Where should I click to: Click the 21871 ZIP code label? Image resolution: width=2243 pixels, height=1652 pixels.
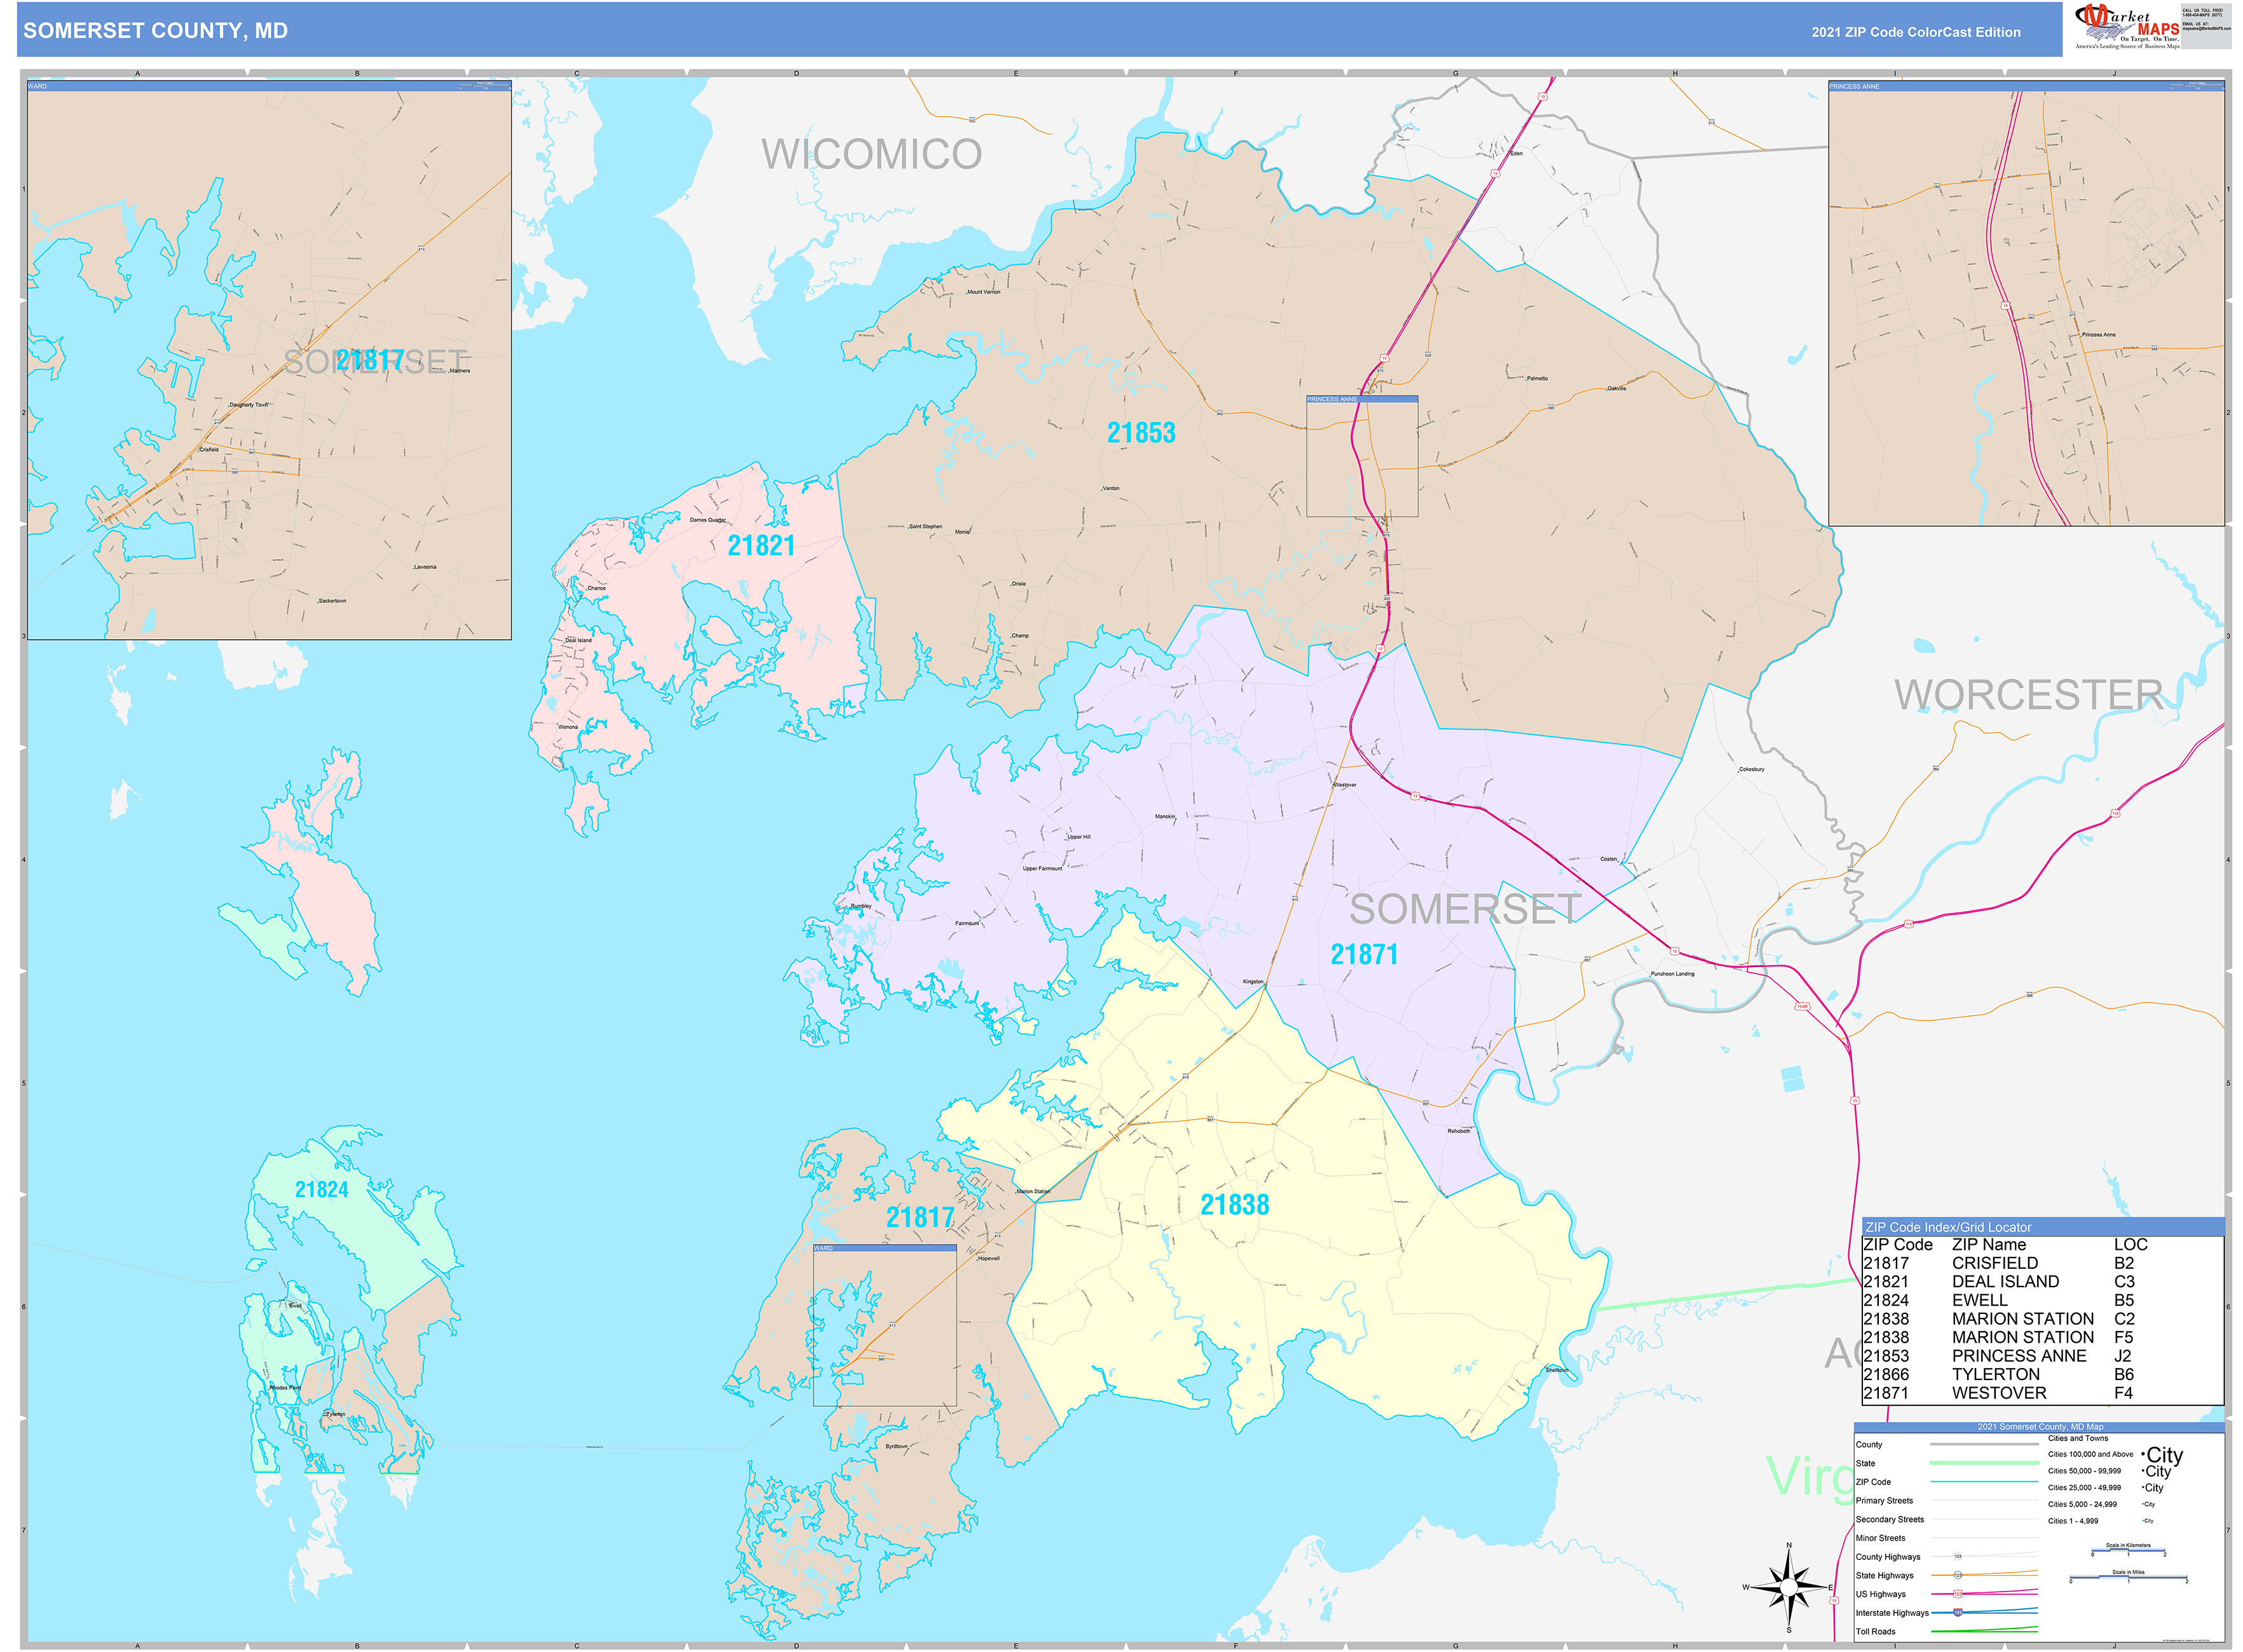(1363, 954)
